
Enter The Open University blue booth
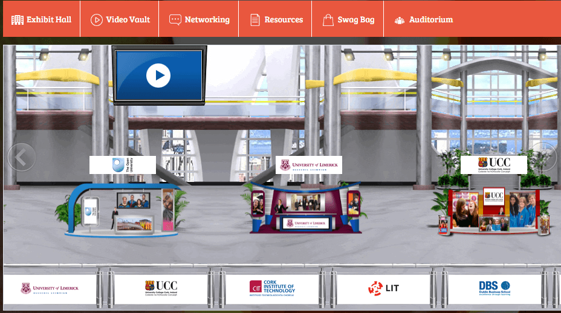[x=123, y=210]
